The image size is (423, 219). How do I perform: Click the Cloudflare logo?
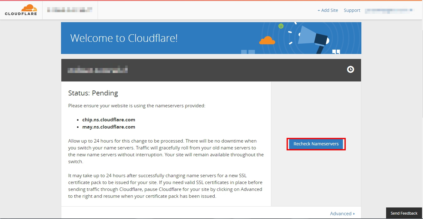tap(20, 10)
